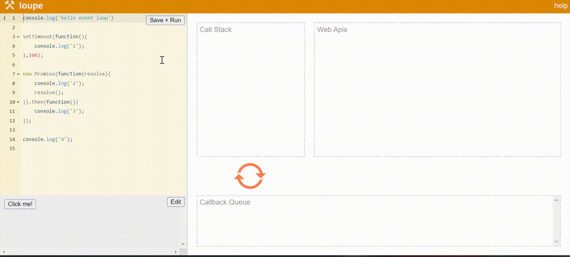The image size is (570, 257).
Task: Open the help link
Action: (561, 5)
